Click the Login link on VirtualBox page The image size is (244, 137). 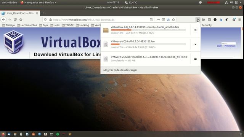(x=220, y=46)
